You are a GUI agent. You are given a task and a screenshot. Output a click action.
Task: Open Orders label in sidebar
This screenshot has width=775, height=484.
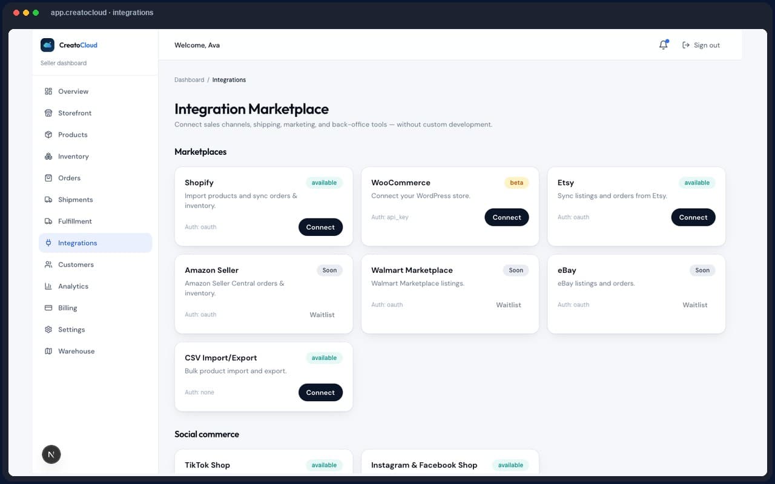(69, 178)
